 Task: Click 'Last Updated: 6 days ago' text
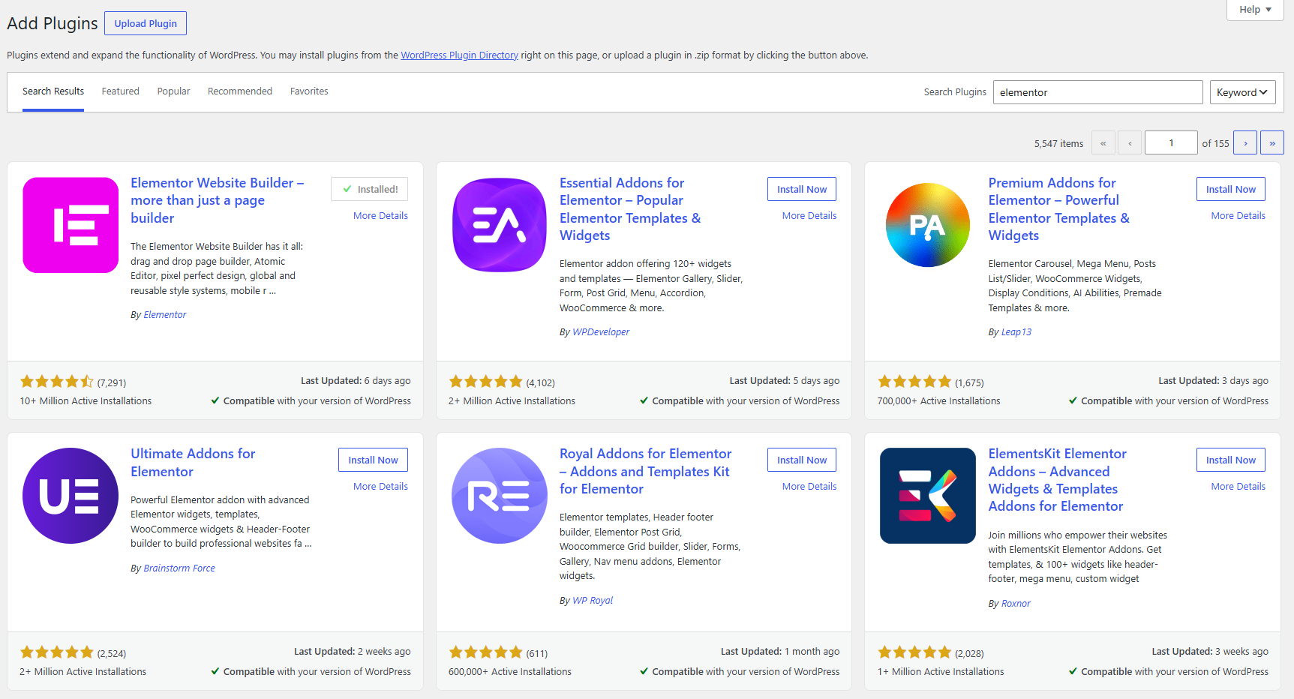coord(356,381)
